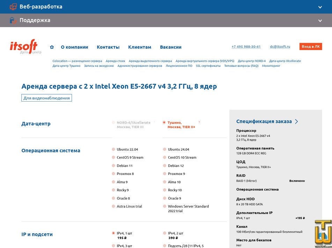The image size is (332, 248).
Task: Select IPv4, 3 шт option
Action: [x=113, y=246]
